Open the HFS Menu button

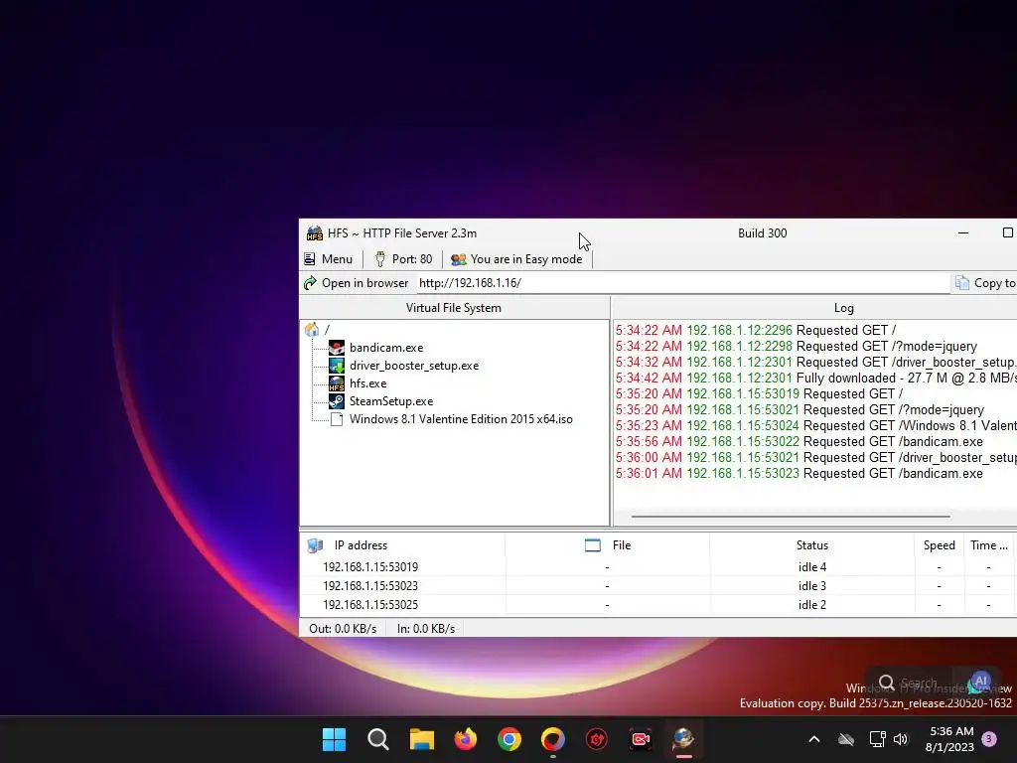click(328, 259)
